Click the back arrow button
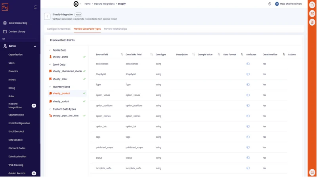The width and height of the screenshot is (317, 178). [47, 17]
